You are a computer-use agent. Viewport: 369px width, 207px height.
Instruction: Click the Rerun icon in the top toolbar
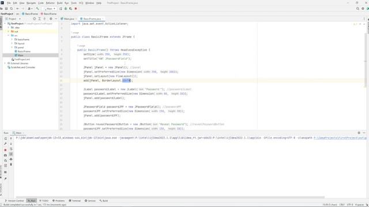tap(61, 9)
